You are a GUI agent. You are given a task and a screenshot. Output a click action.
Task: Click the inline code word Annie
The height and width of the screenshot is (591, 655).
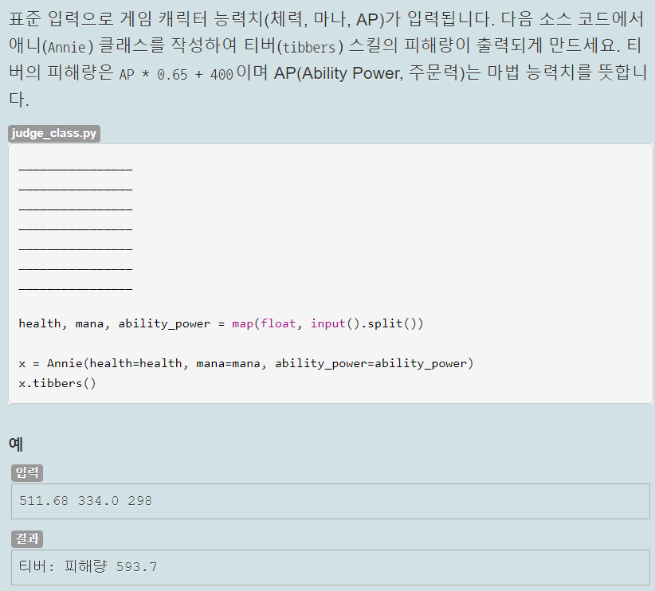click(x=67, y=47)
